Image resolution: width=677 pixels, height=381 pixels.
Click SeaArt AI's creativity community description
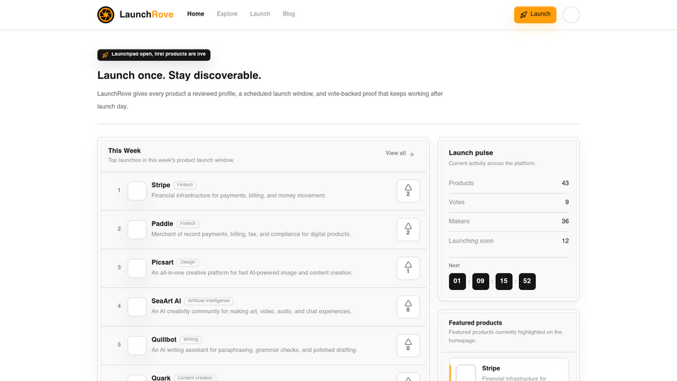251,311
